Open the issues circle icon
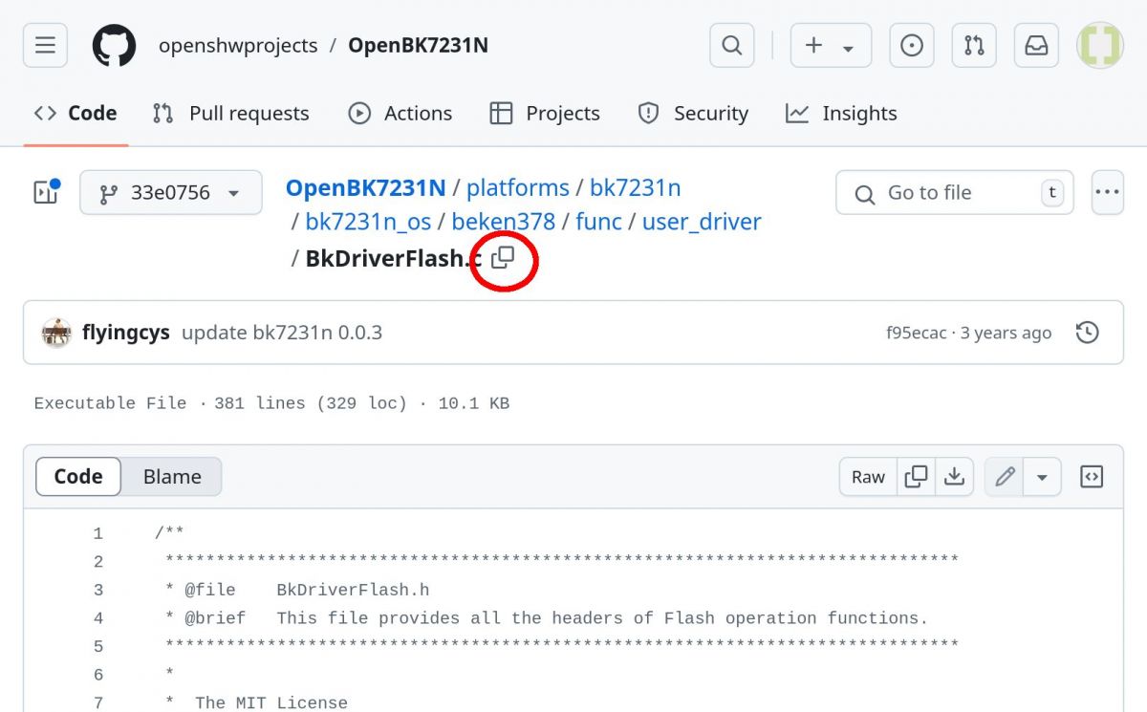Viewport: 1147px width, 712px height. pyautogui.click(x=912, y=45)
